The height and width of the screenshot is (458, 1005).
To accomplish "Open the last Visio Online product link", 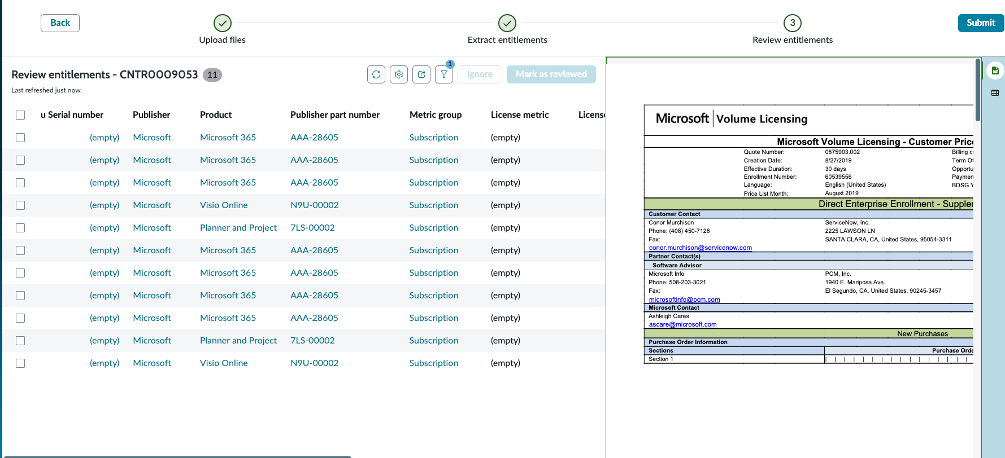I will click(x=224, y=363).
